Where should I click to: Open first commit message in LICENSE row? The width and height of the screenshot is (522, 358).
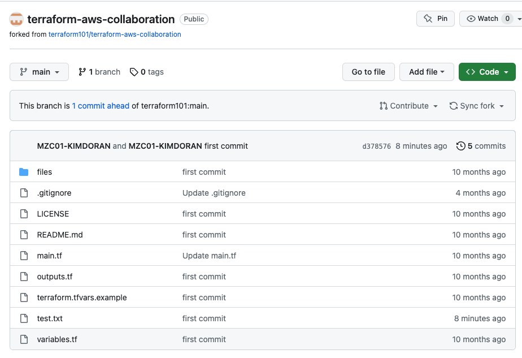204,214
